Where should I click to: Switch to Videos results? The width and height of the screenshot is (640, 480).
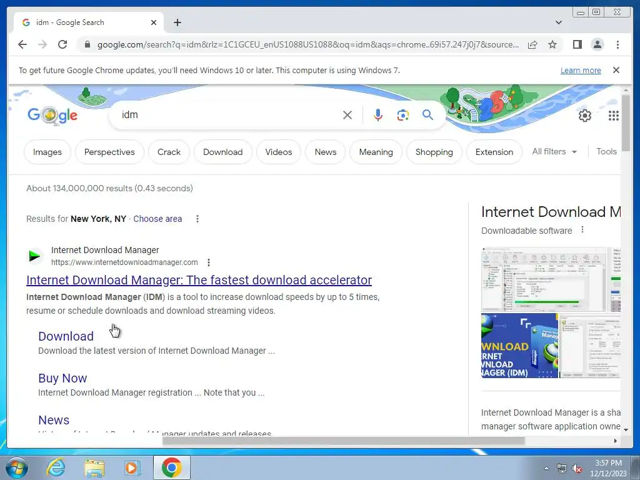(x=279, y=152)
